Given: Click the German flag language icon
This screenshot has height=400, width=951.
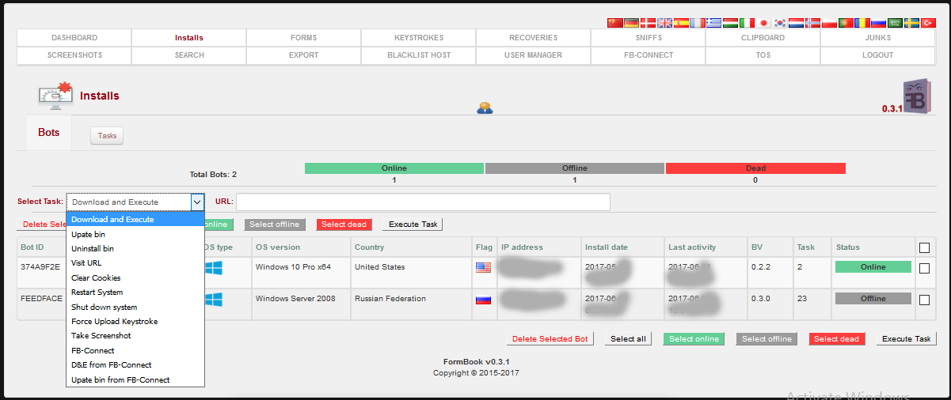Looking at the screenshot, I should click(631, 23).
